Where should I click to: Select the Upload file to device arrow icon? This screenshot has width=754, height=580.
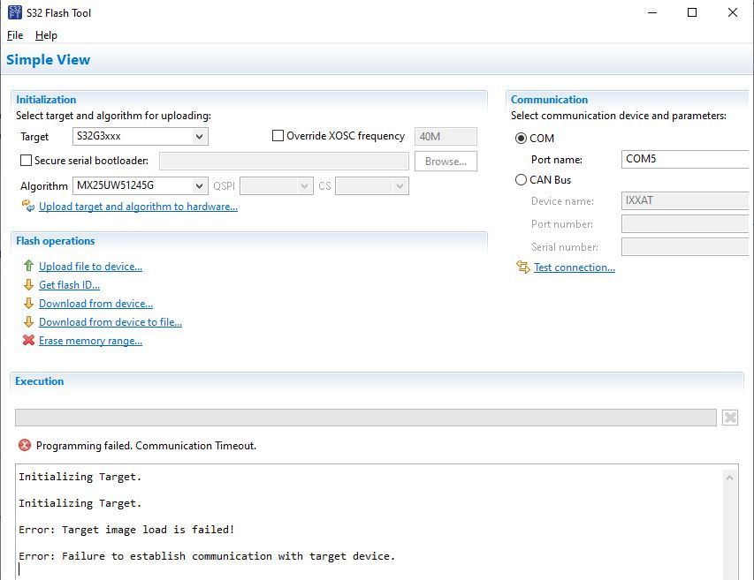coord(29,266)
